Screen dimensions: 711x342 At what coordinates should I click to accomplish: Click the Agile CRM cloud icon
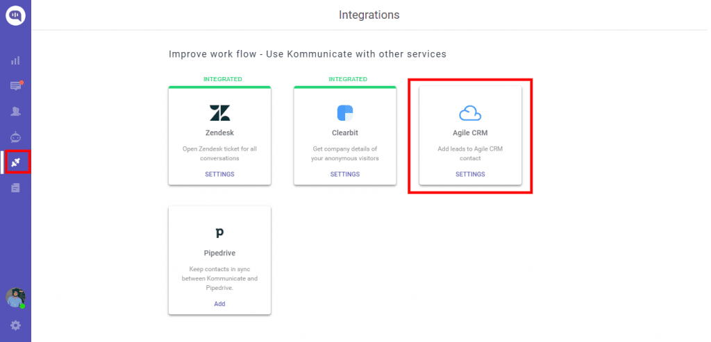(x=470, y=113)
